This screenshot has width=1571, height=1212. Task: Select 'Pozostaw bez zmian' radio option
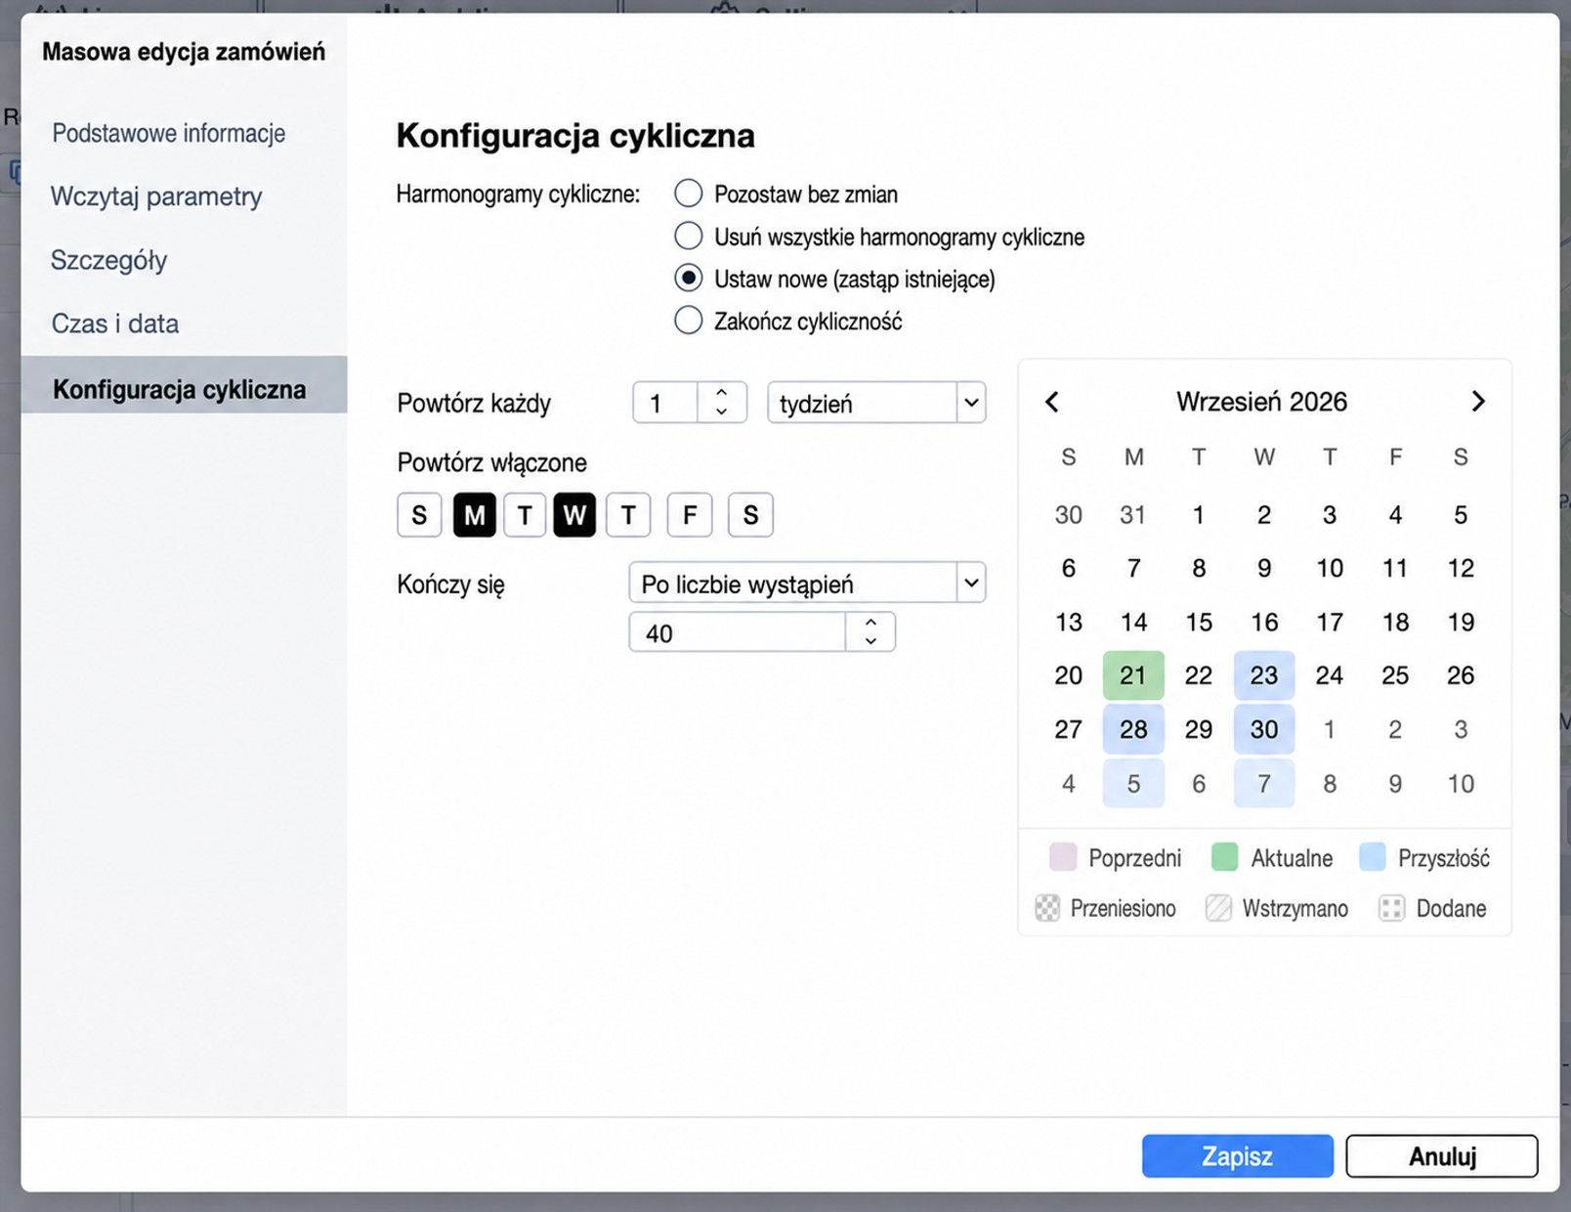pos(689,194)
